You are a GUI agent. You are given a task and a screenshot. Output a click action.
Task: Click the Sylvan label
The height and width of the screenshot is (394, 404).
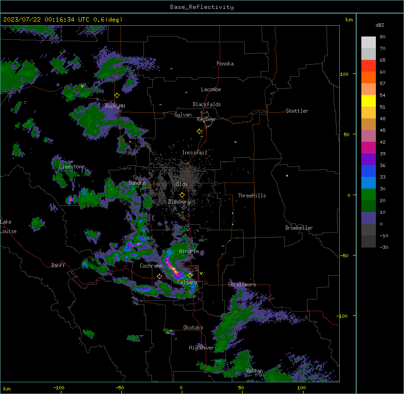pyautogui.click(x=183, y=115)
